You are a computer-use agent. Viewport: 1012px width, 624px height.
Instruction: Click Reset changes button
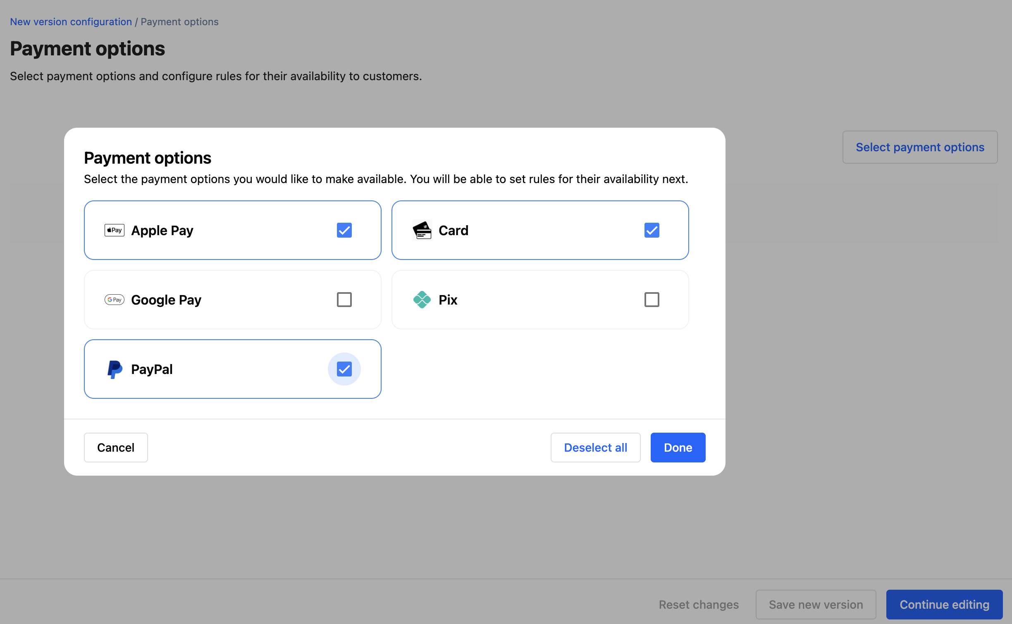tap(699, 605)
